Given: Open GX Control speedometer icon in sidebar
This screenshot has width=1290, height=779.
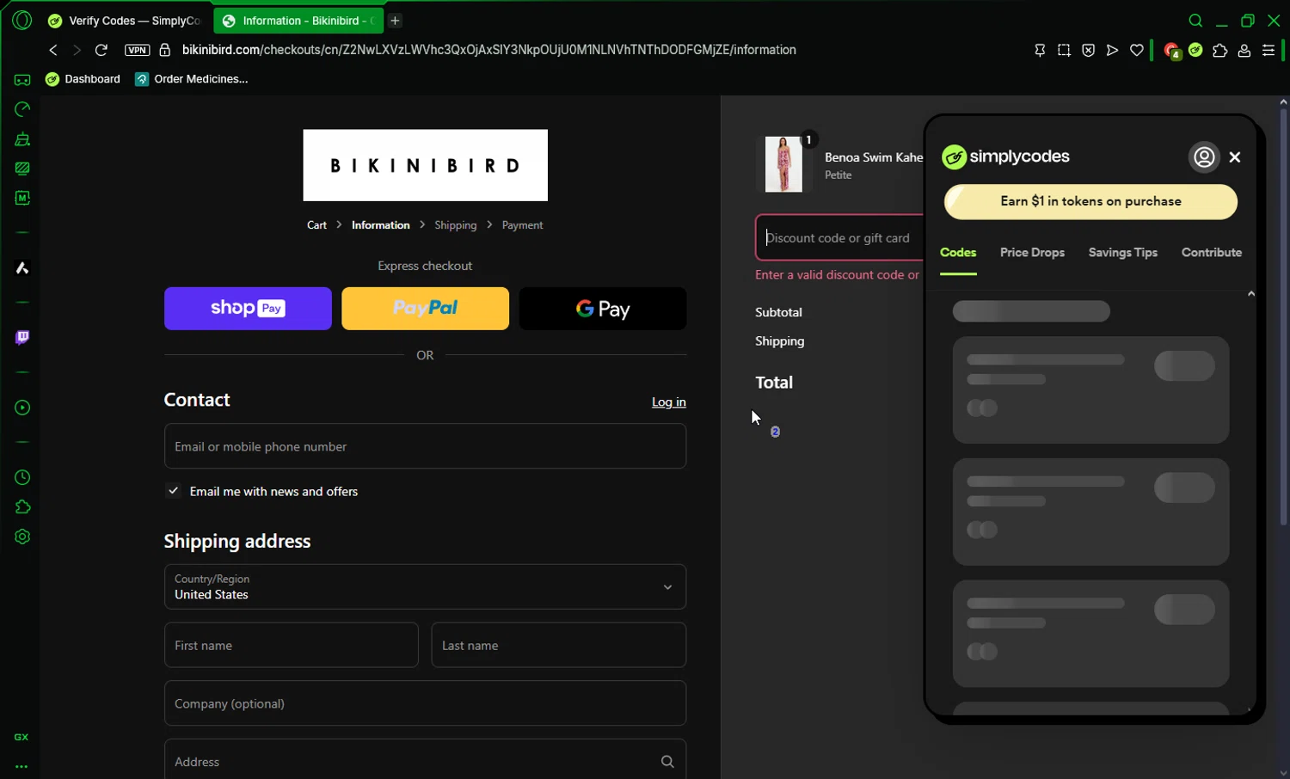Looking at the screenshot, I should pyautogui.click(x=22, y=109).
